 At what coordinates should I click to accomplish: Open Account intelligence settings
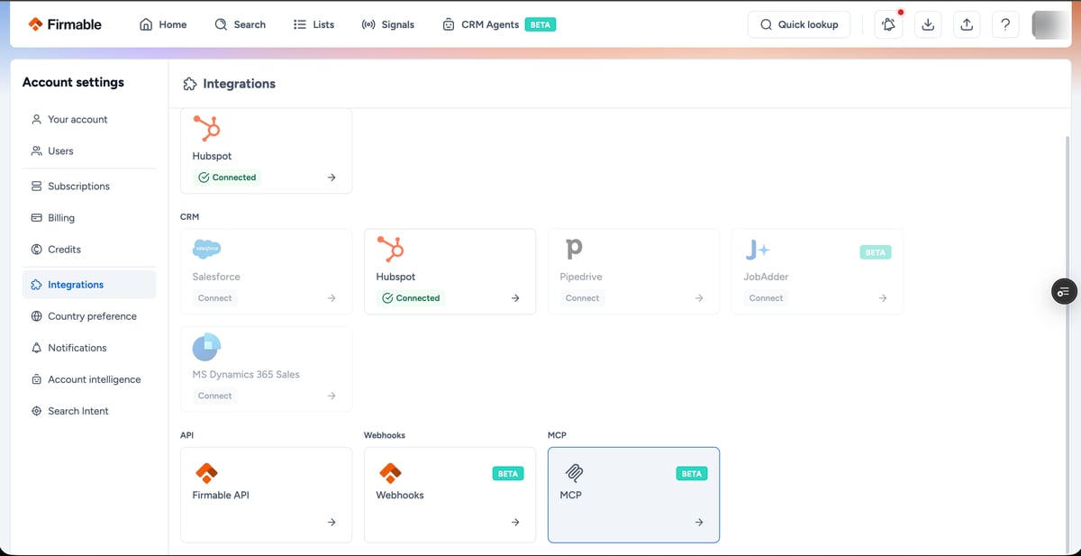click(89, 379)
